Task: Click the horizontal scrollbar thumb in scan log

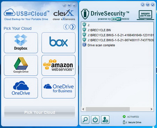Action: click(108, 109)
